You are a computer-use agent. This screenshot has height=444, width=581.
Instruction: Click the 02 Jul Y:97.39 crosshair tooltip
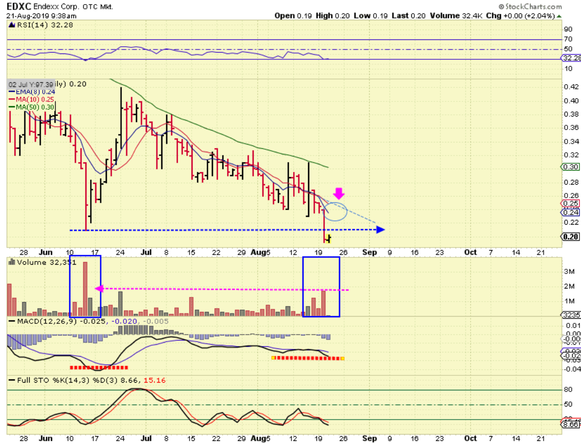[31, 85]
